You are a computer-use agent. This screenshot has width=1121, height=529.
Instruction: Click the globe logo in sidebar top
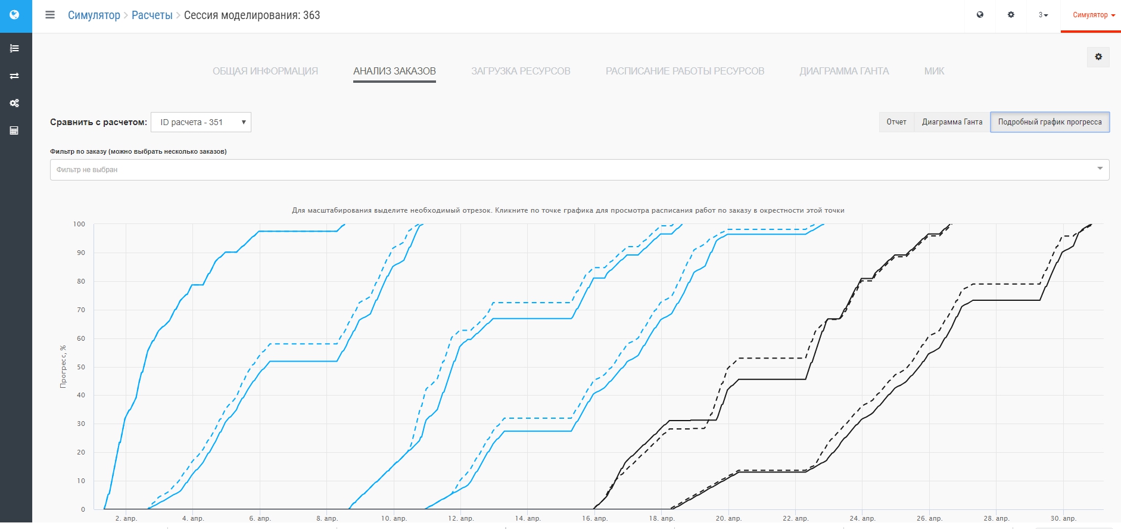[15, 15]
